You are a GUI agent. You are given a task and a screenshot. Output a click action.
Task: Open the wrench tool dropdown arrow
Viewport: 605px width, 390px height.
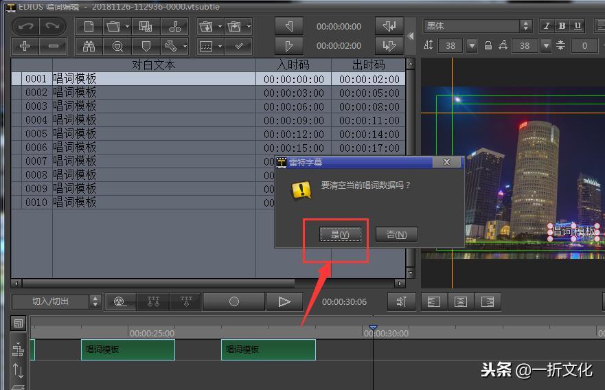click(185, 46)
